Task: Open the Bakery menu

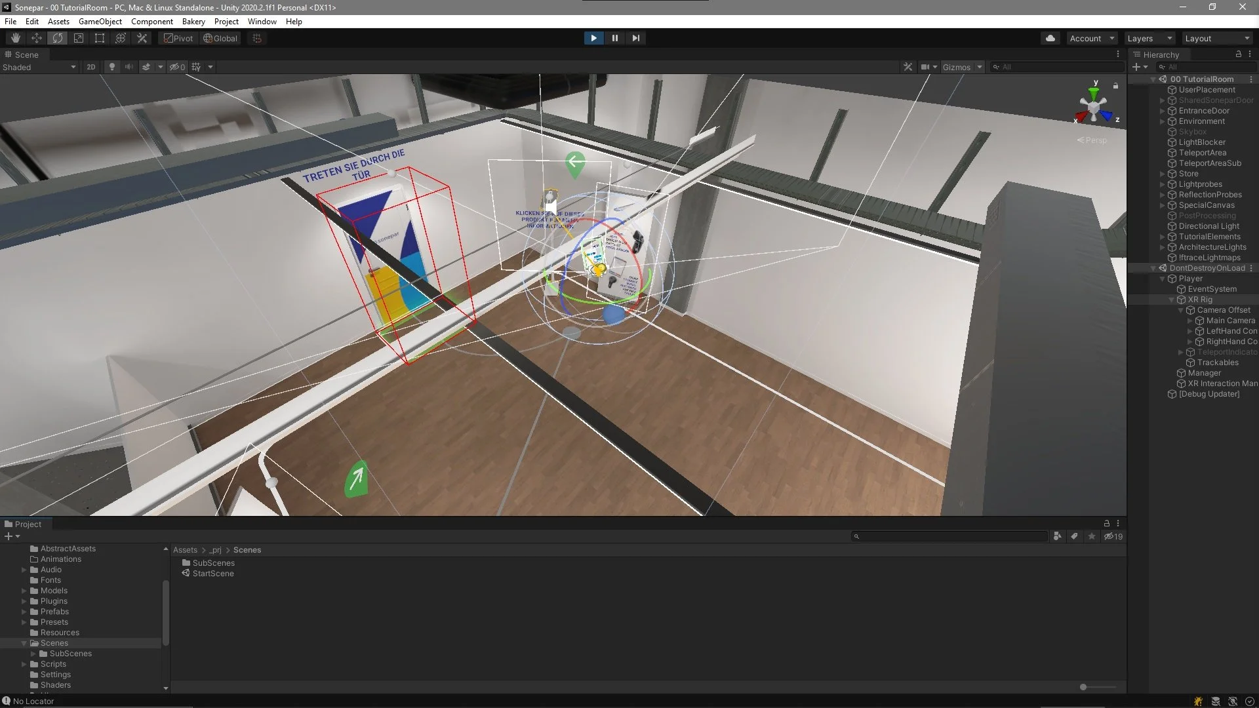Action: tap(193, 22)
